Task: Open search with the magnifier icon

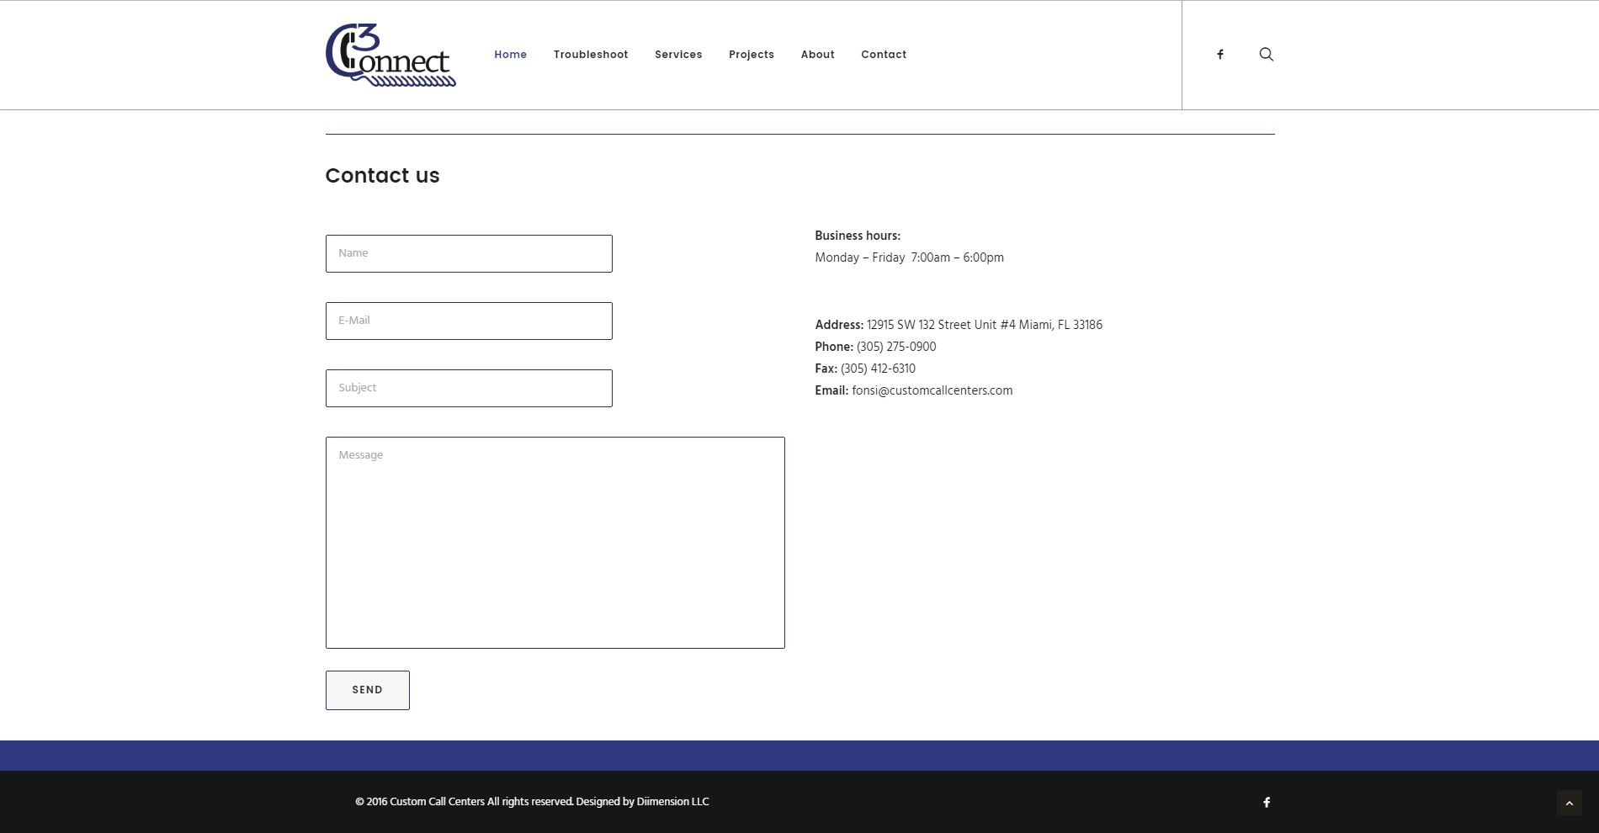Action: pyautogui.click(x=1266, y=55)
